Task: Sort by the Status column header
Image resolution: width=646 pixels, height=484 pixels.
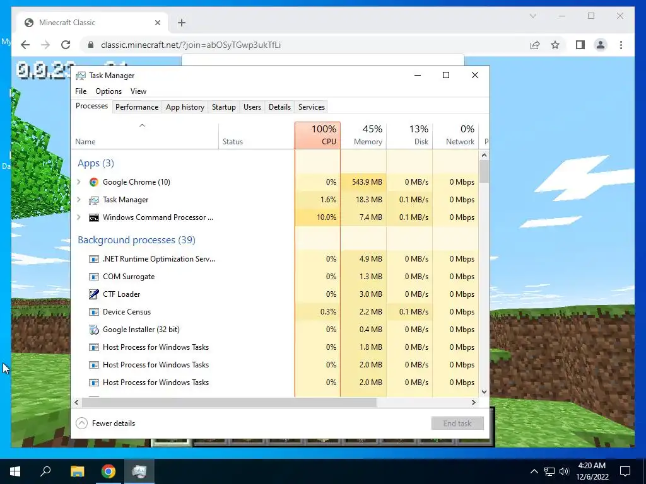Action: pyautogui.click(x=257, y=135)
